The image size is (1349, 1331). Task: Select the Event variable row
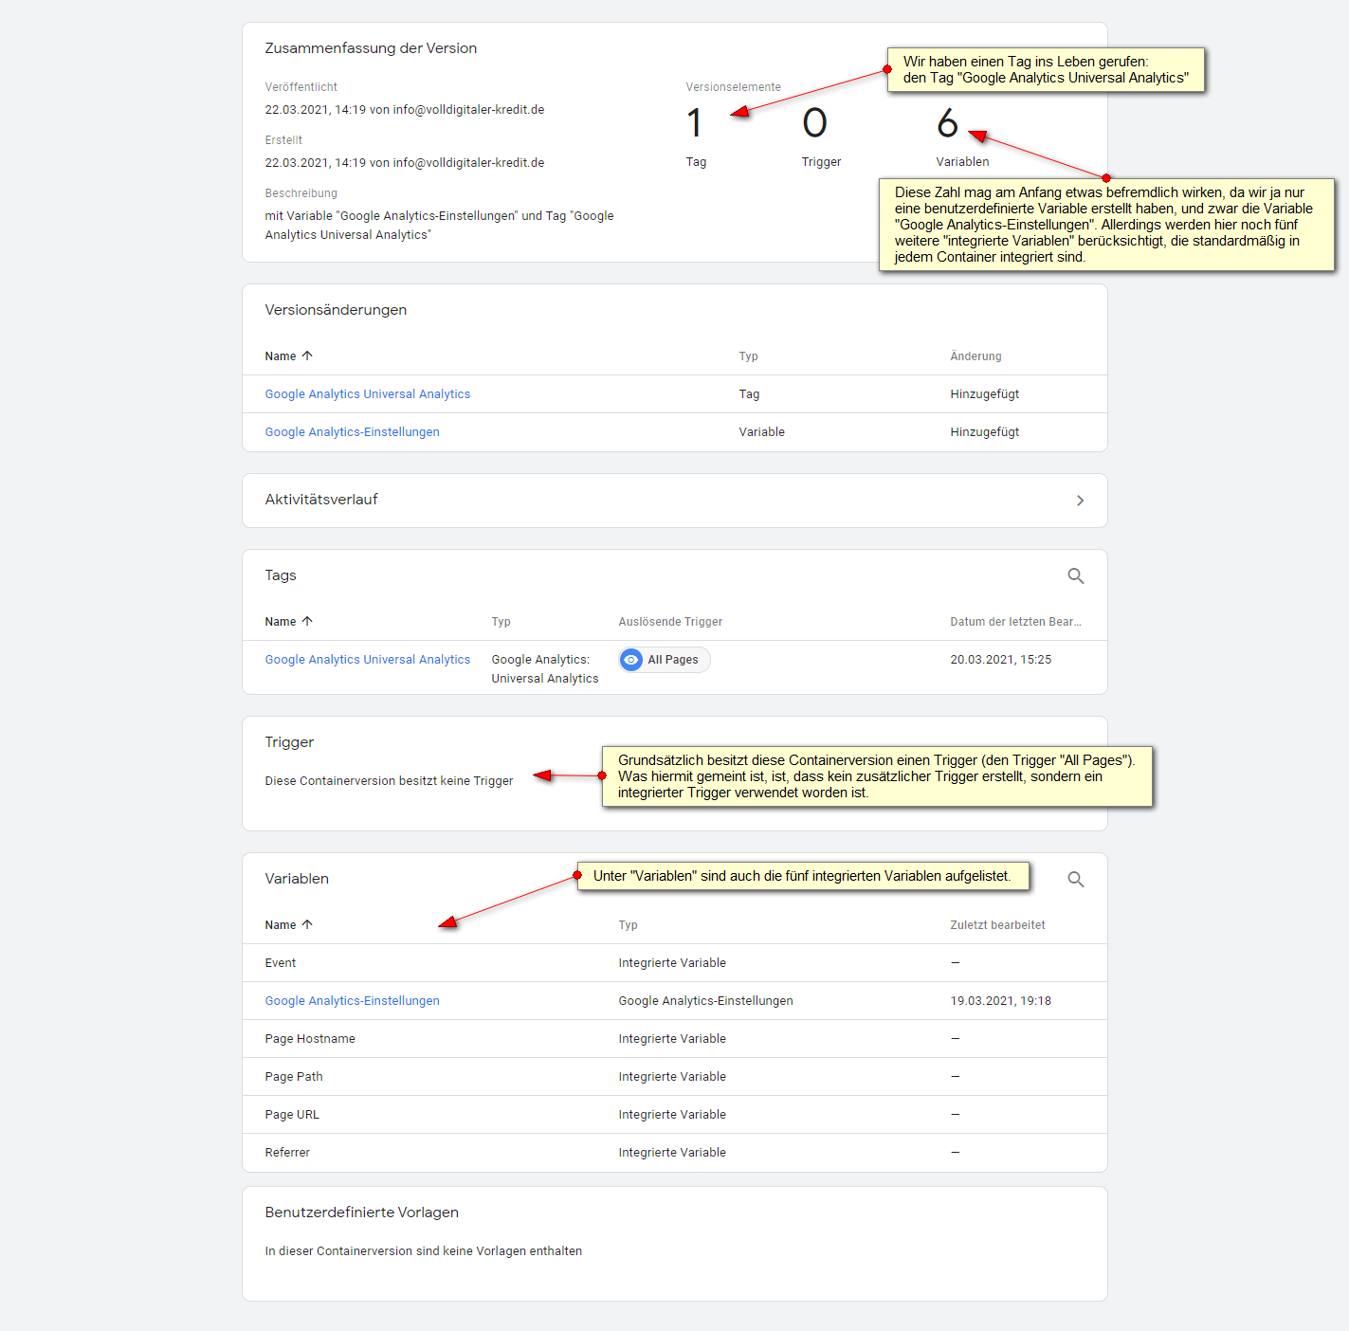[675, 963]
